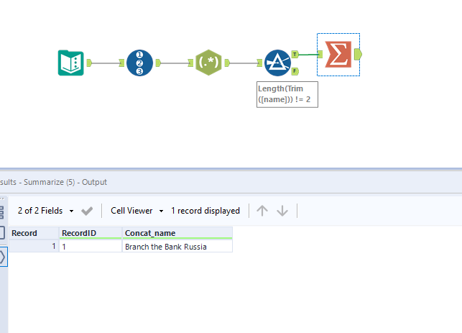The width and height of the screenshot is (462, 333).
Task: Click the RegEx output anchor
Action: point(227,63)
